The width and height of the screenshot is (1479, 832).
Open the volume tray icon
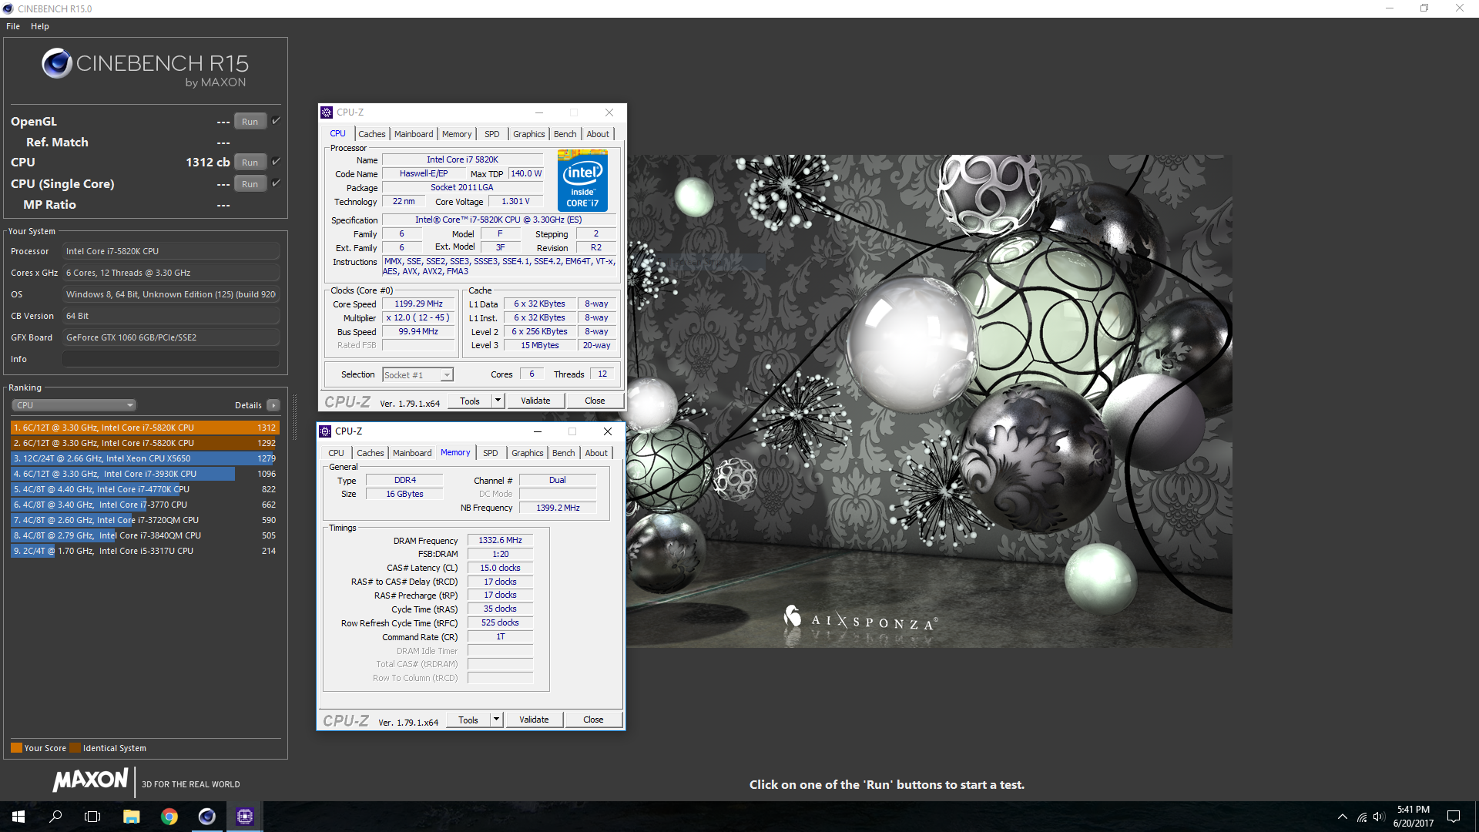pos(1379,817)
